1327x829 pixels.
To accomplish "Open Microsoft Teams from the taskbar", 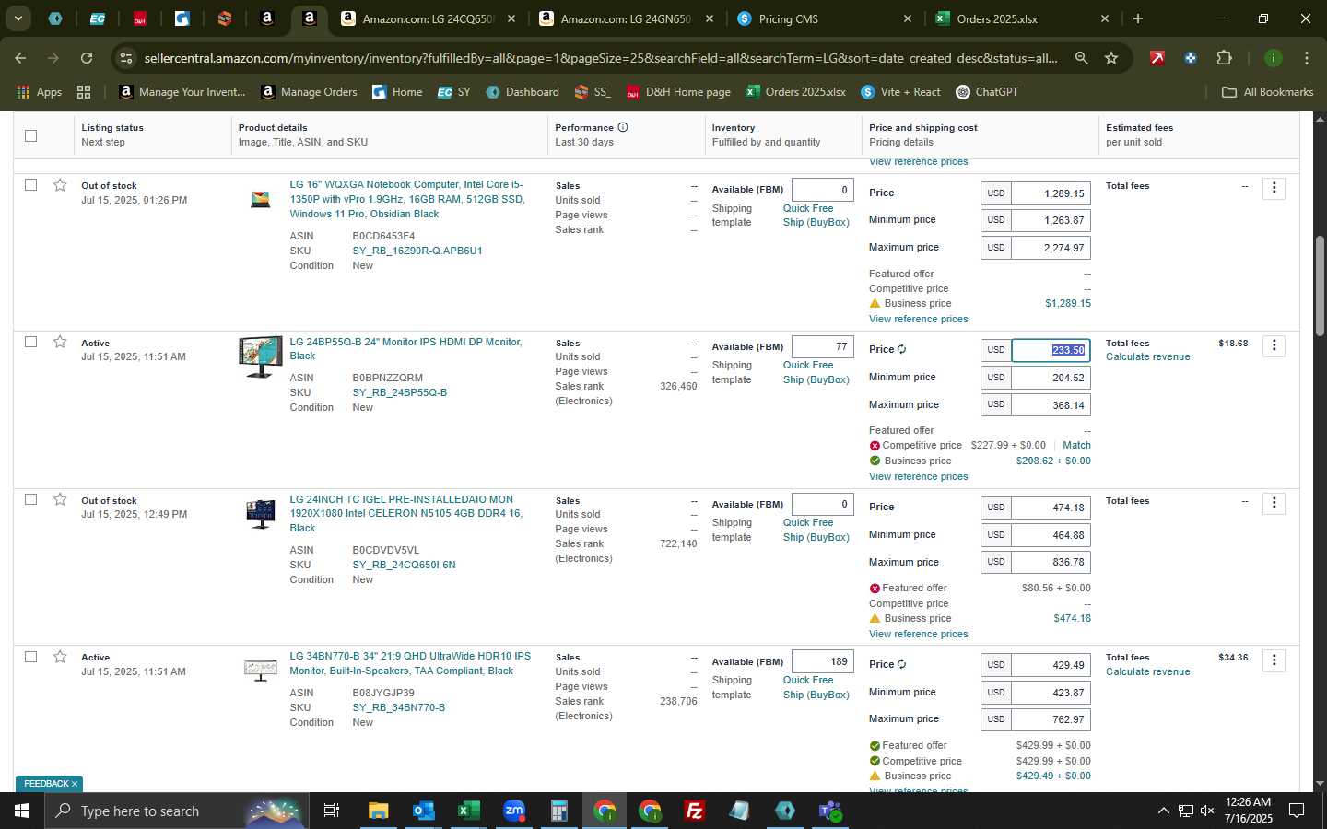I will pyautogui.click(x=830, y=811).
